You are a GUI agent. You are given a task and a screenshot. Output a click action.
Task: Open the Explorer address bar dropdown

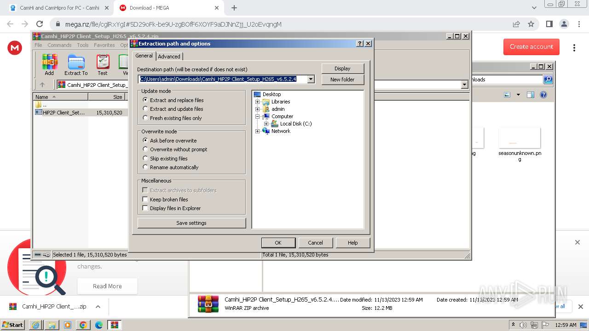(x=464, y=85)
